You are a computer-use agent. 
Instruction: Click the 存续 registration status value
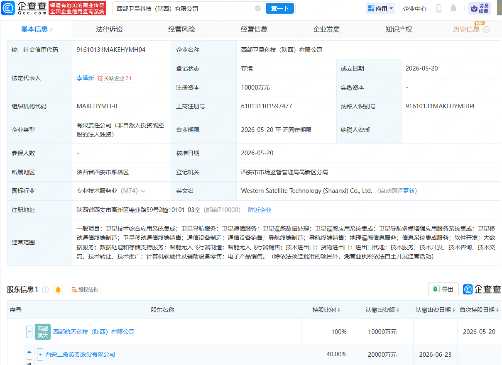coord(247,68)
